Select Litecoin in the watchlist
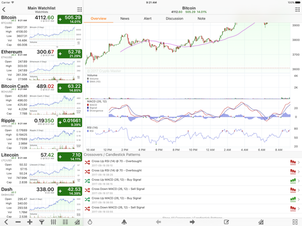The width and height of the screenshot is (302, 226). (10, 155)
